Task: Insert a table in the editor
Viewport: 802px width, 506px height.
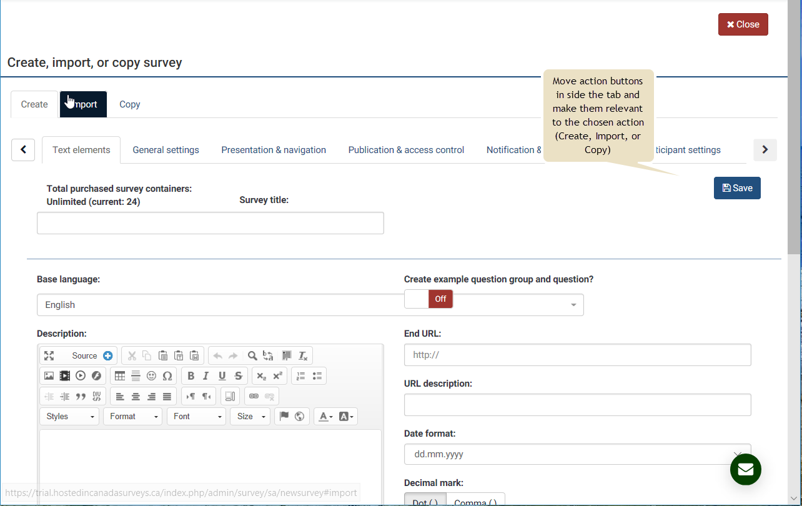Action: (120, 376)
